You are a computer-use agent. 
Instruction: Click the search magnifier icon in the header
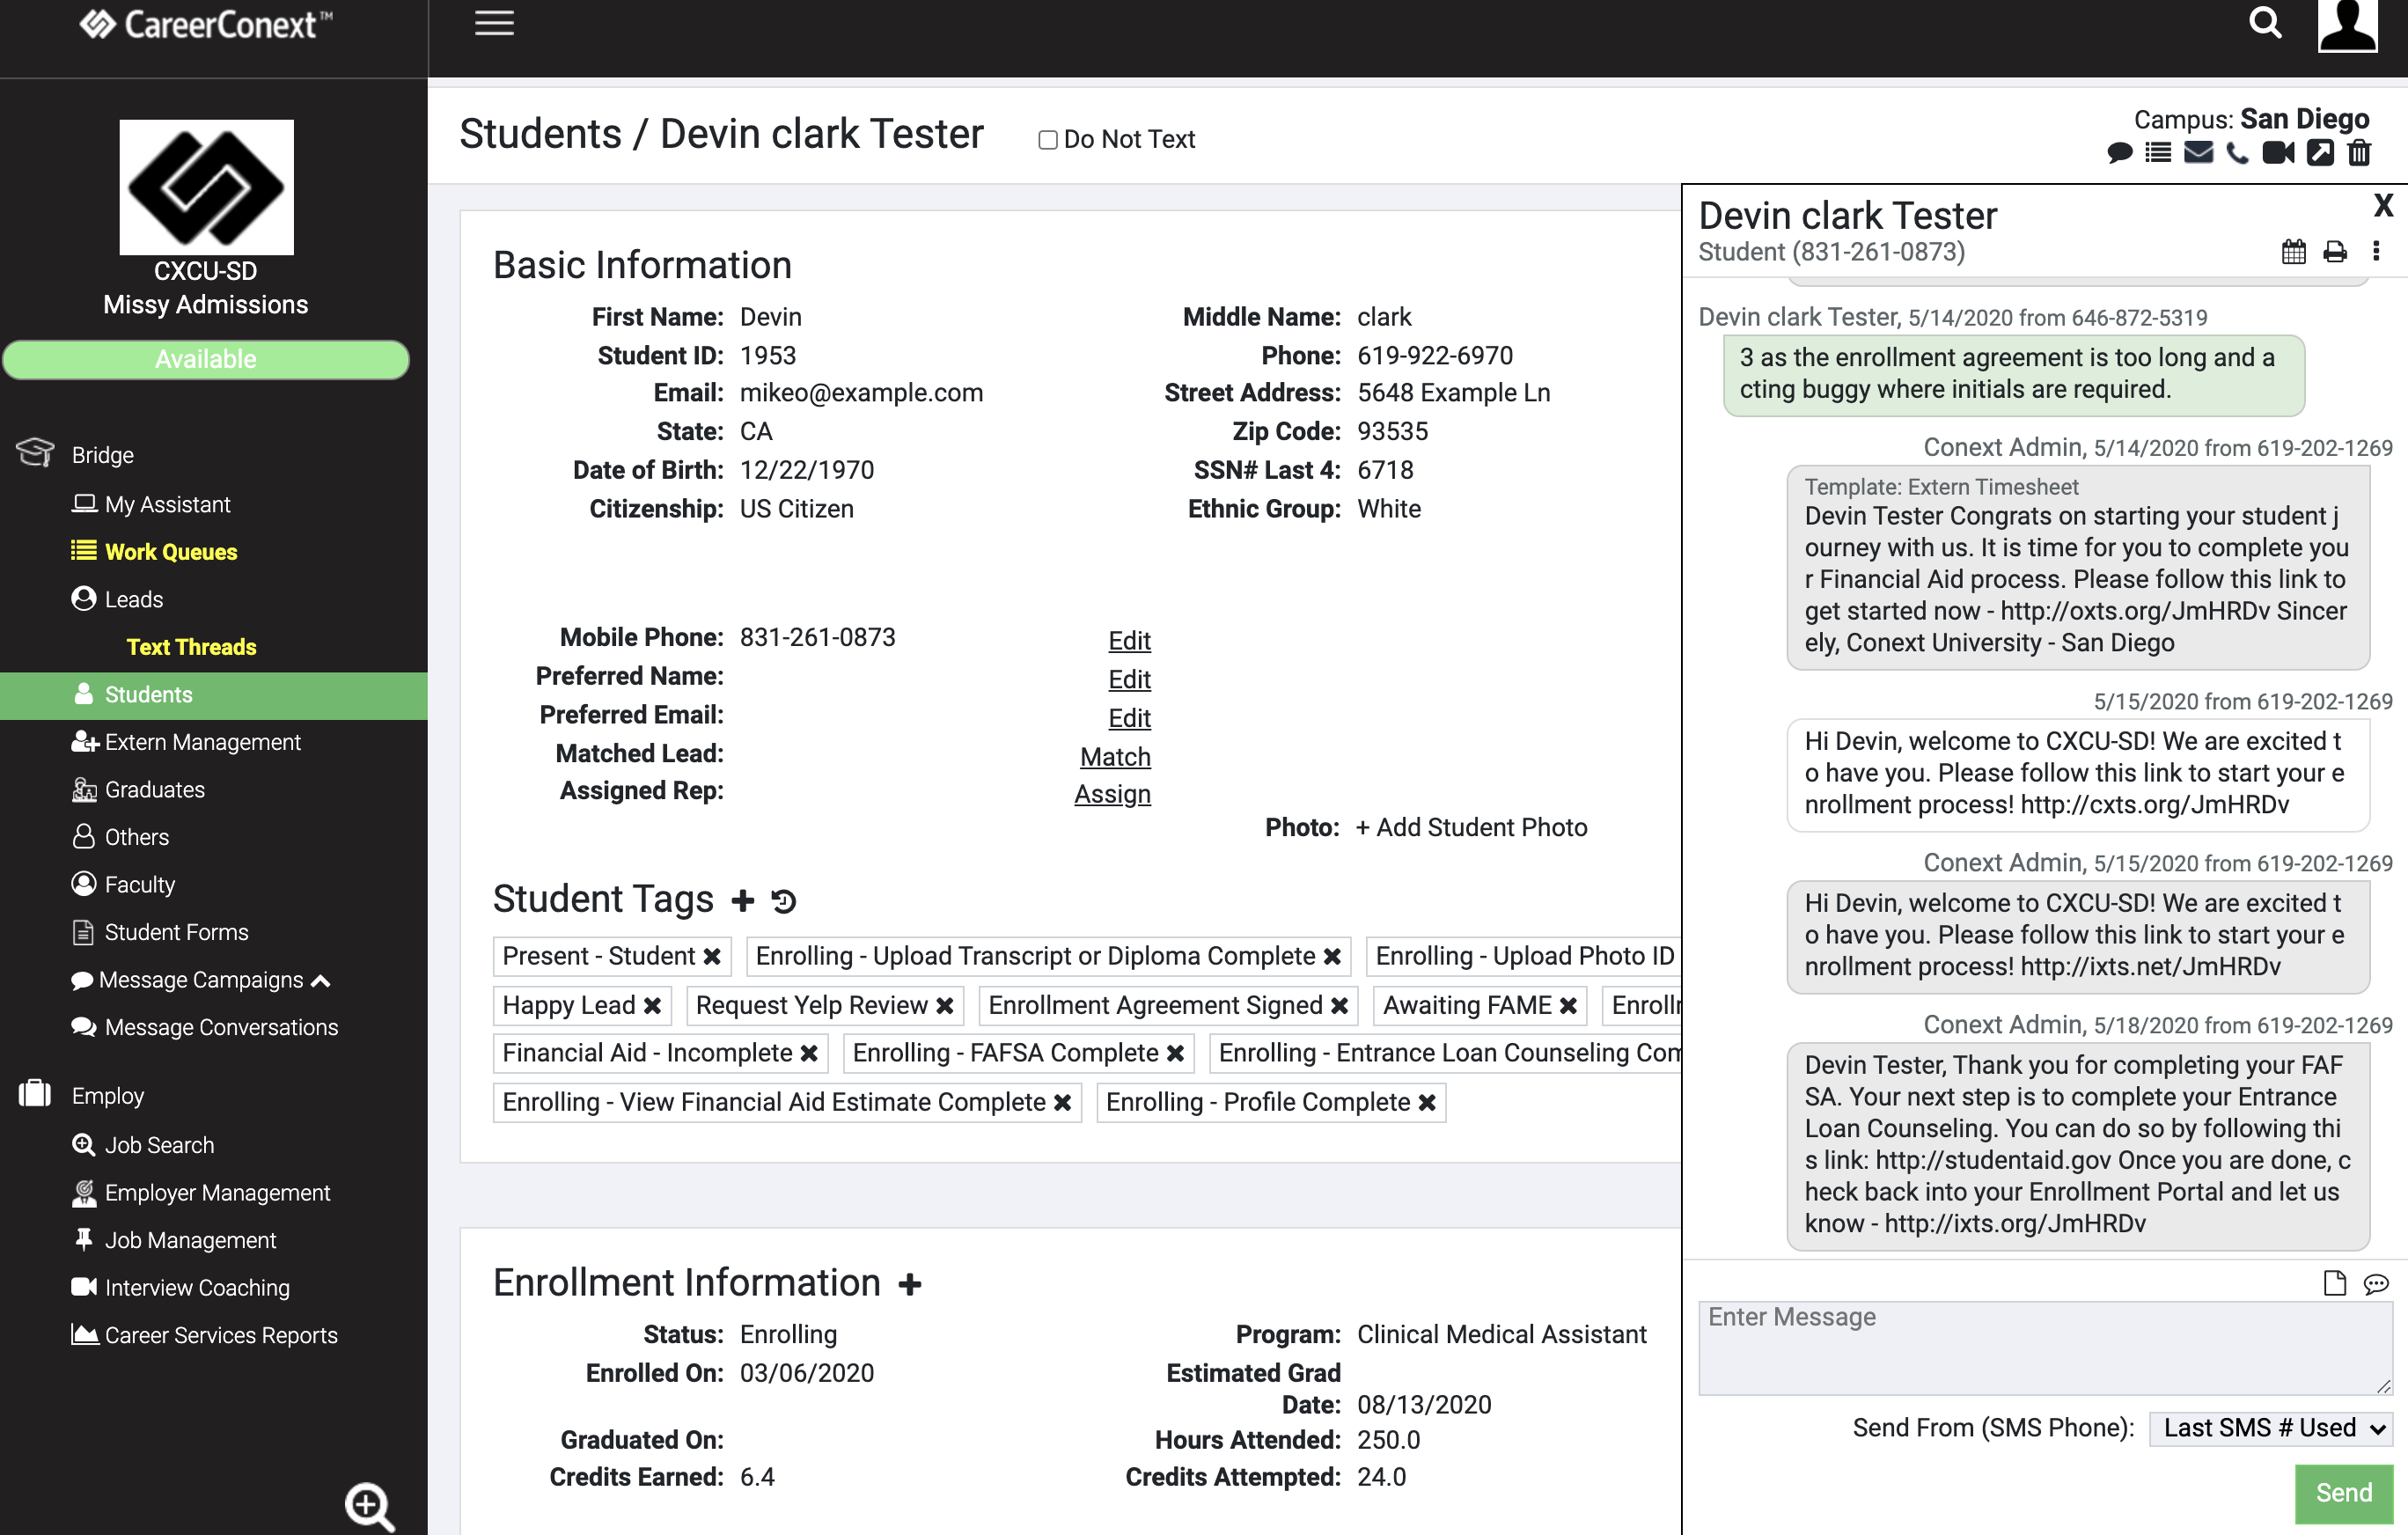pyautogui.click(x=2265, y=23)
